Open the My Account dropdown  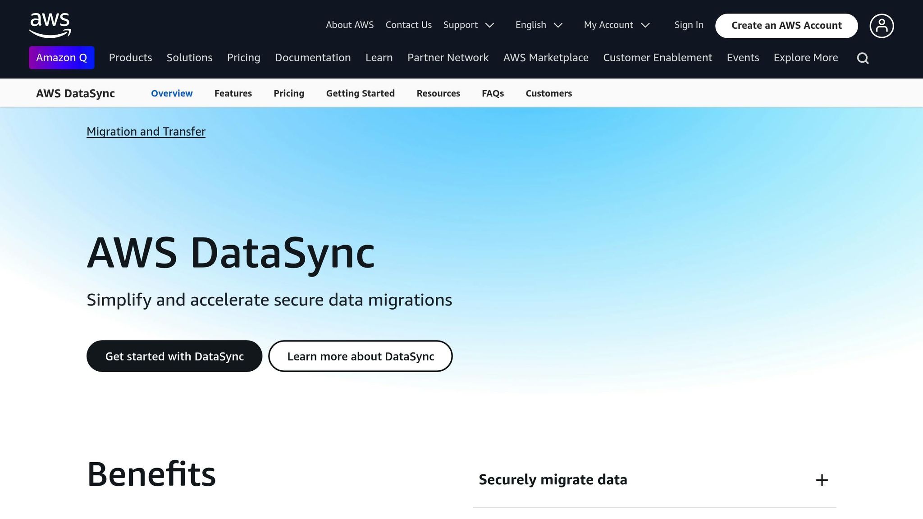pyautogui.click(x=617, y=25)
